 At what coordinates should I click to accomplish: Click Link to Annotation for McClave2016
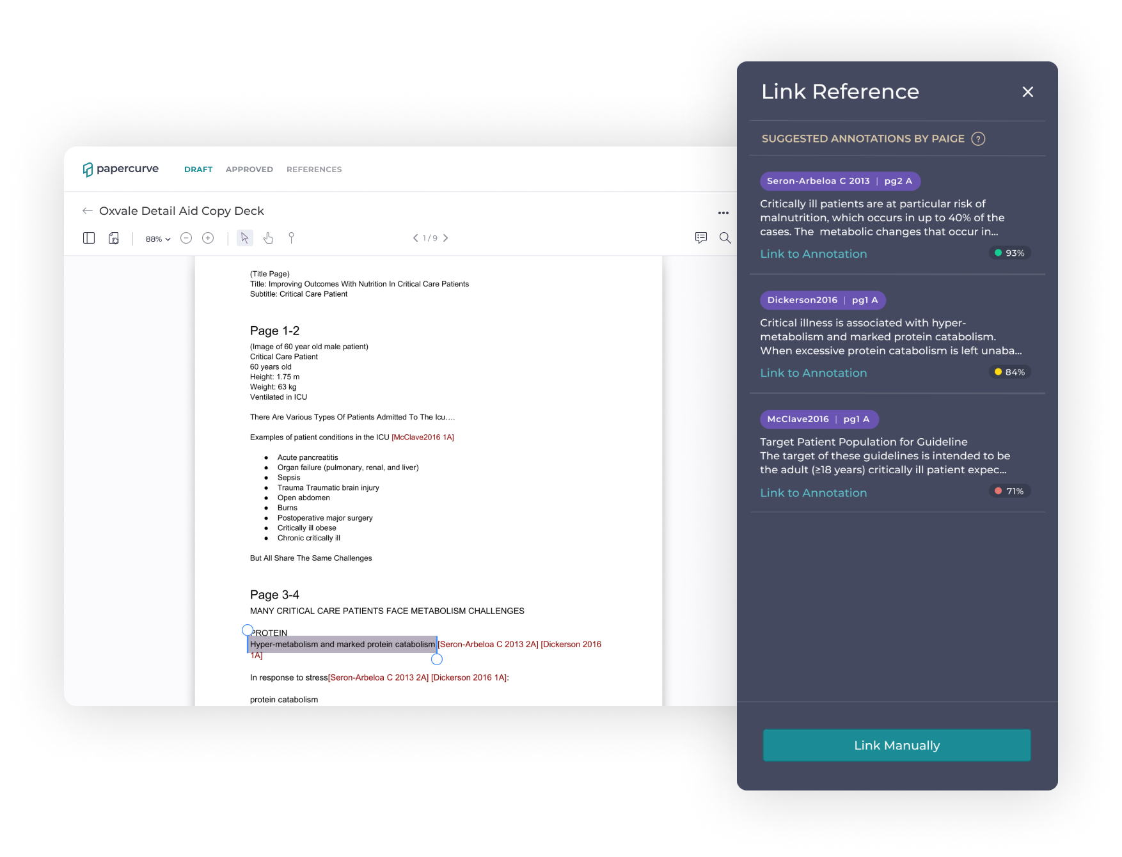(813, 493)
